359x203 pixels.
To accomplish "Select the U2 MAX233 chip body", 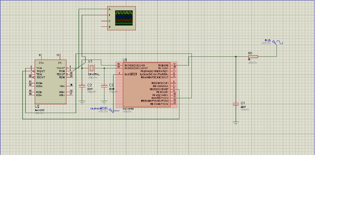I will [50, 82].
